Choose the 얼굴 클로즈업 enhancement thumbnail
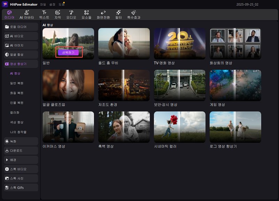 (x=68, y=85)
